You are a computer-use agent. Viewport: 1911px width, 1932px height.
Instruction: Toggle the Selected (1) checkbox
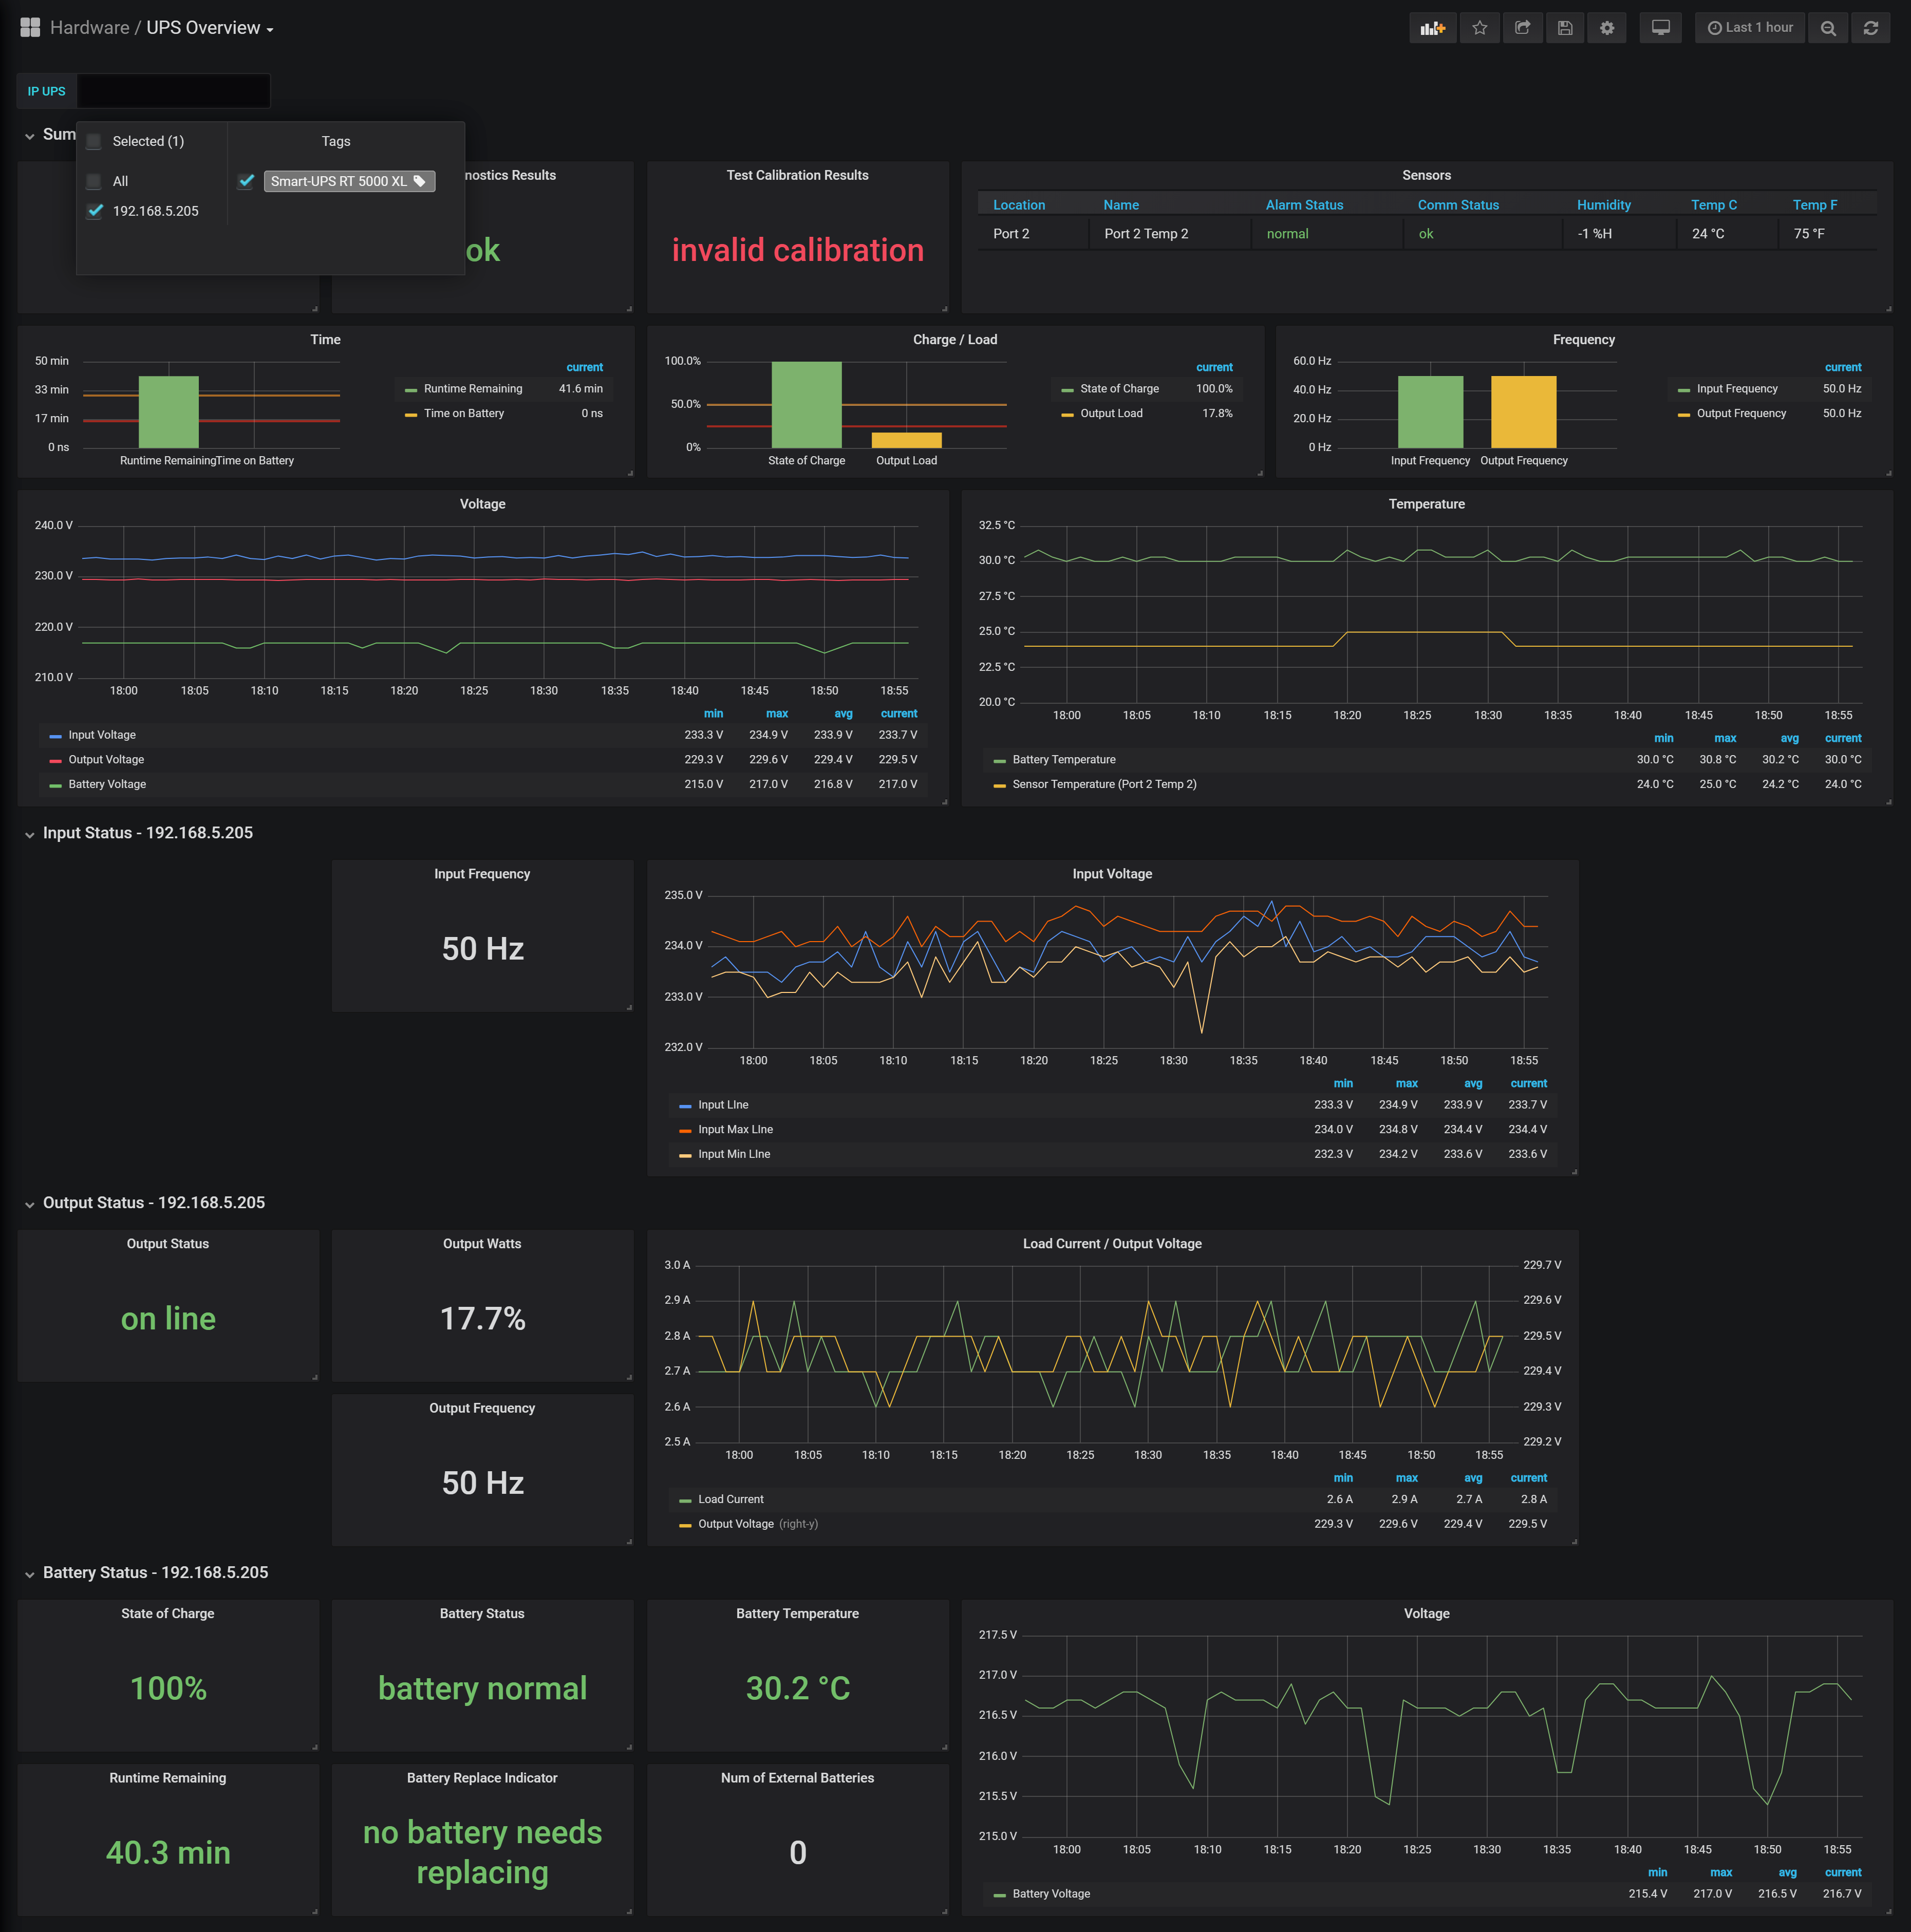[x=94, y=141]
